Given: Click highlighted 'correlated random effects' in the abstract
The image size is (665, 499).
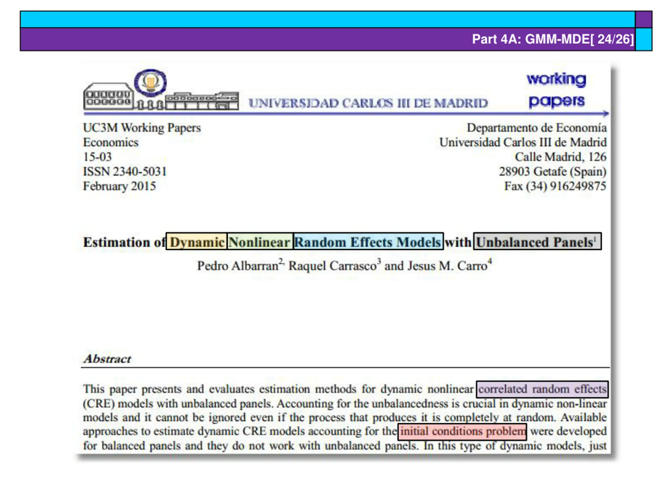Looking at the screenshot, I should [542, 389].
